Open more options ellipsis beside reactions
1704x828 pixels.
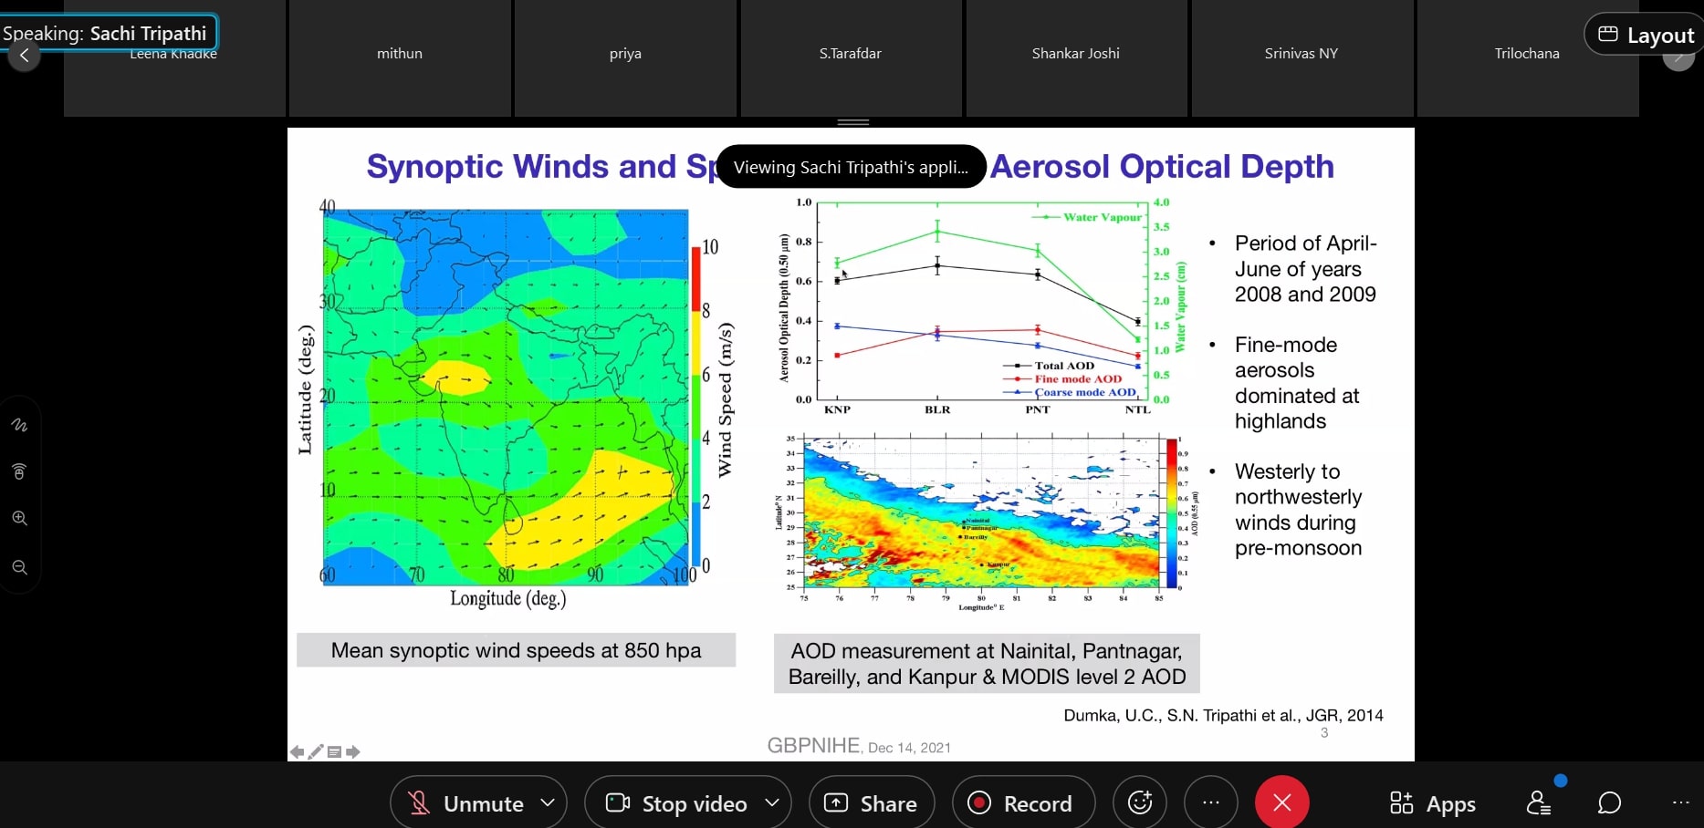click(x=1211, y=802)
